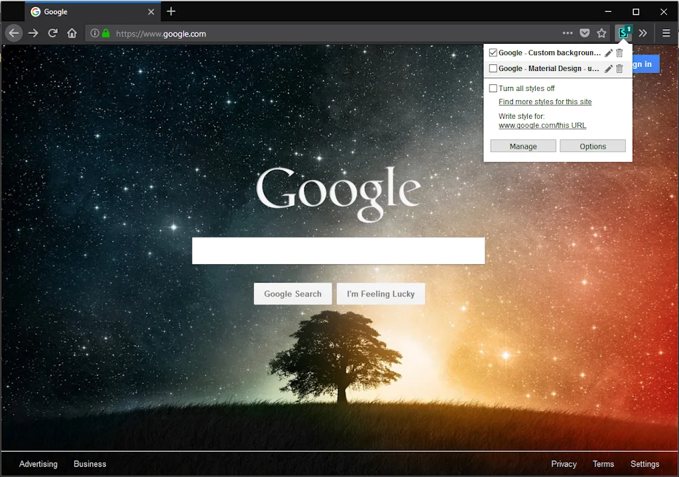The height and width of the screenshot is (477, 679).
Task: Go to the browser home page
Action: [x=72, y=33]
